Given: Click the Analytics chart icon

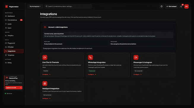Looking at the screenshot, I should [x=6, y=36].
